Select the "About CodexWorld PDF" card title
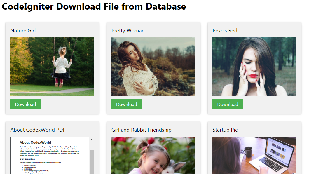The width and height of the screenshot is (309, 174). (38, 130)
